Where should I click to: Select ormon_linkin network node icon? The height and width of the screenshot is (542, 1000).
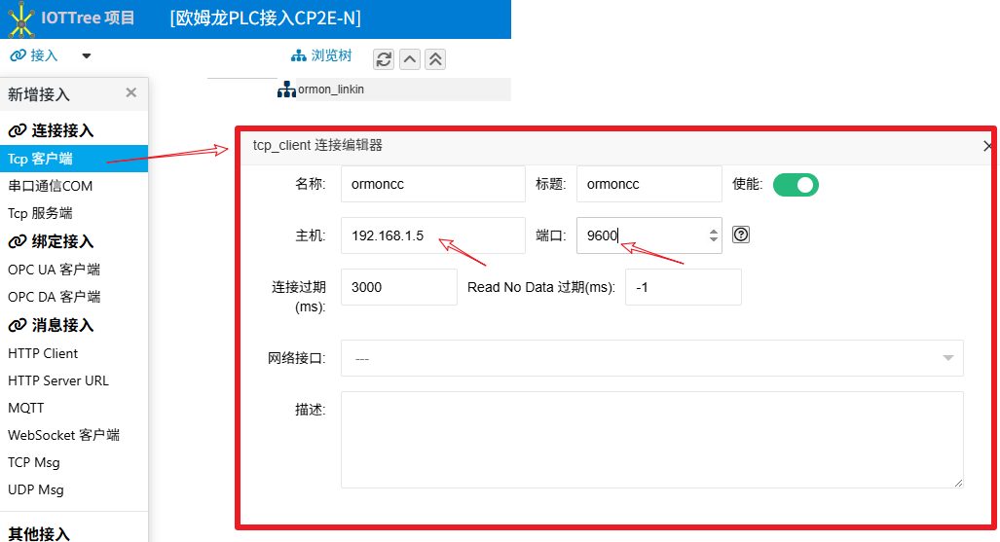tap(286, 90)
